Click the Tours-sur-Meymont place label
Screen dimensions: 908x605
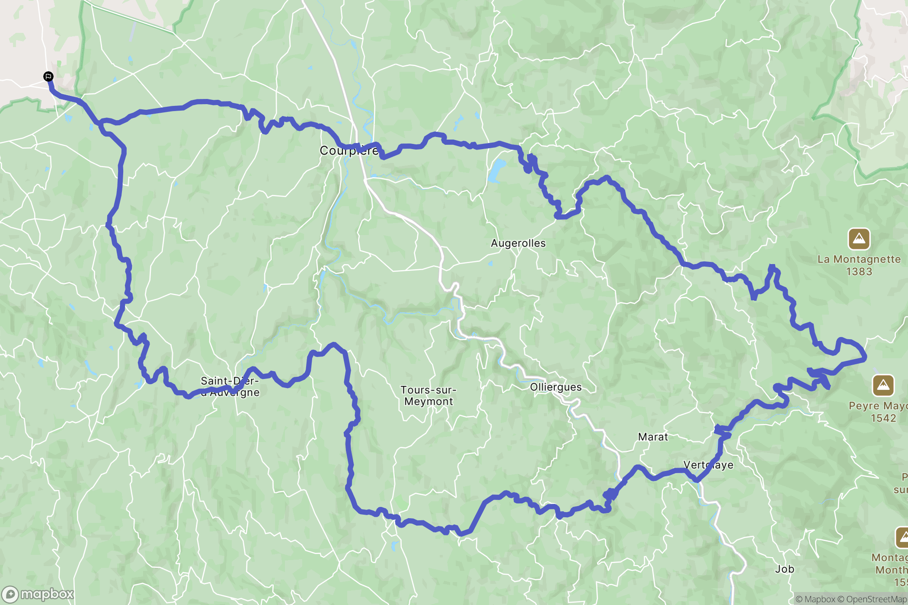pos(428,396)
